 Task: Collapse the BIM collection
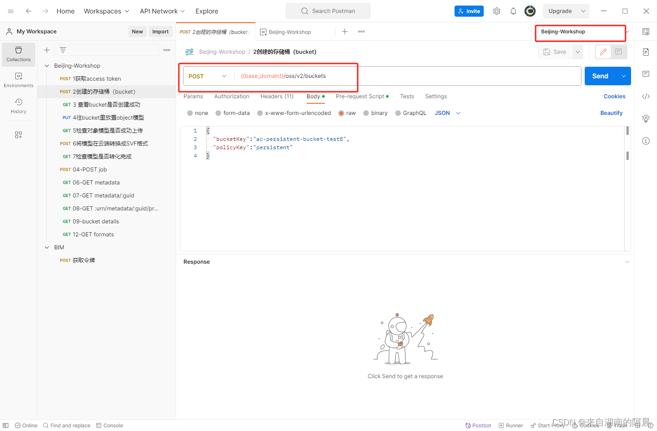(x=46, y=247)
